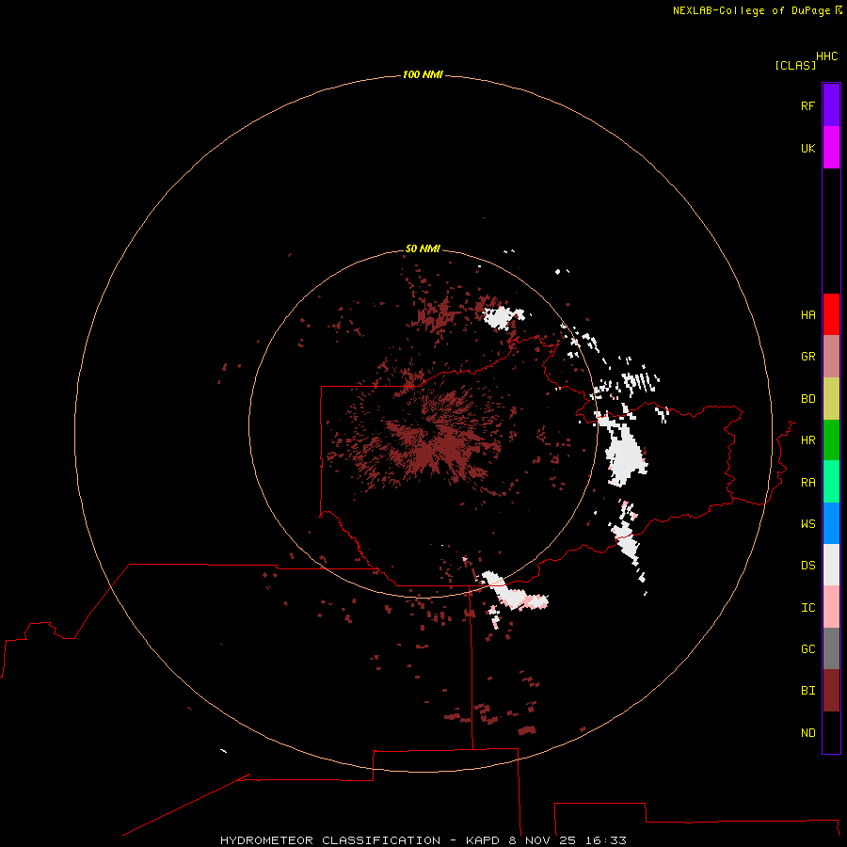The width and height of the screenshot is (847, 847).
Task: Click the HA red legend swatch
Action: (831, 314)
